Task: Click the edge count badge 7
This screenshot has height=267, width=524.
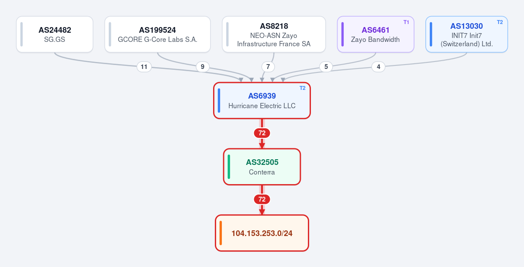Action: 268,67
